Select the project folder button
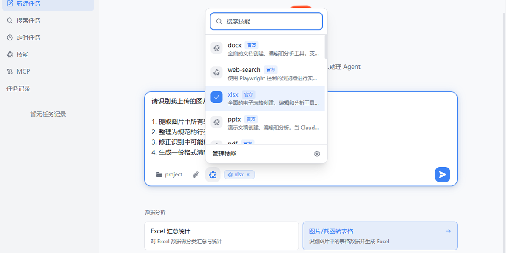 pos(169,175)
